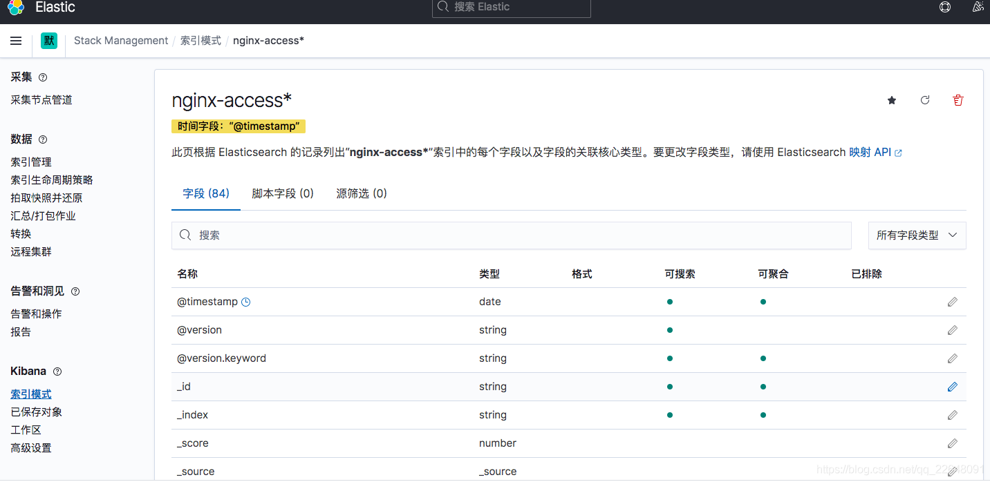Set index pattern as default star
This screenshot has height=482, width=990.
pos(892,100)
